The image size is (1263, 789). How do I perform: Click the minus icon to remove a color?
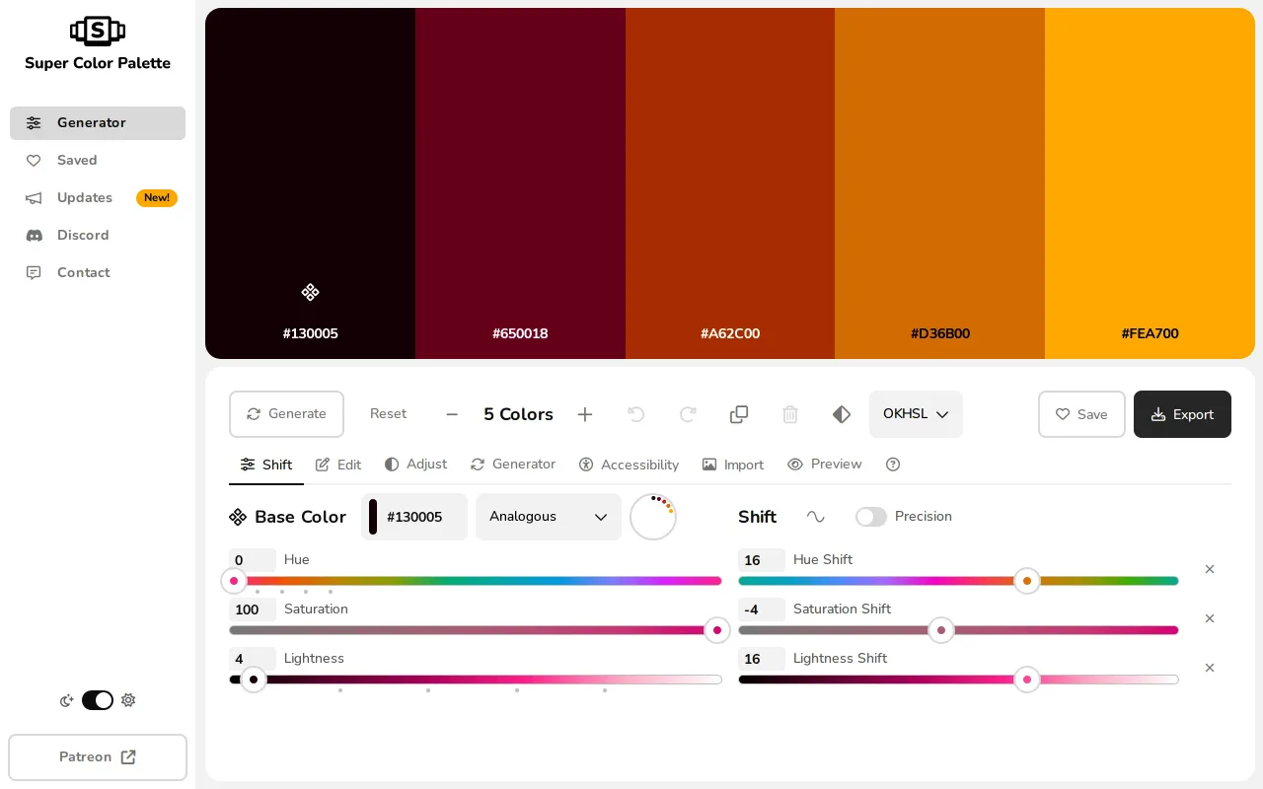452,414
